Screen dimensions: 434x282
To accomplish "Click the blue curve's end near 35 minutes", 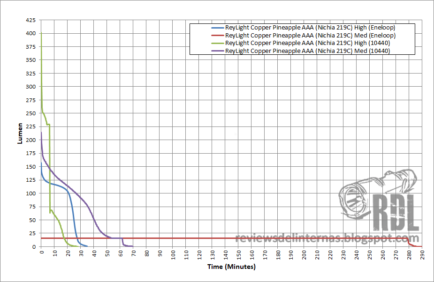I will 87,246.
